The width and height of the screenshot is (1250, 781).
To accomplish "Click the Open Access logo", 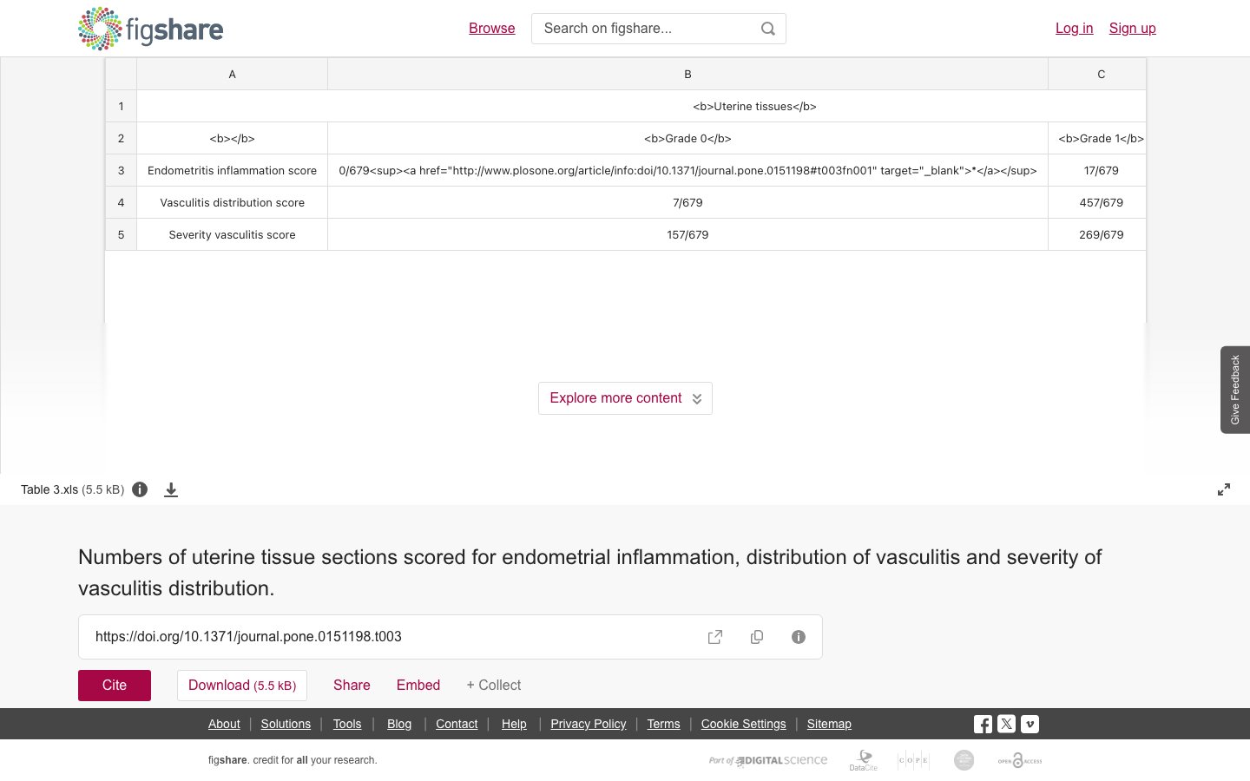I will 1020,760.
